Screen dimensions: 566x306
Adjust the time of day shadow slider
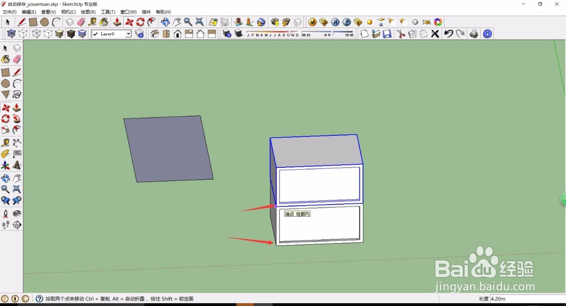pyautogui.click(x=327, y=33)
